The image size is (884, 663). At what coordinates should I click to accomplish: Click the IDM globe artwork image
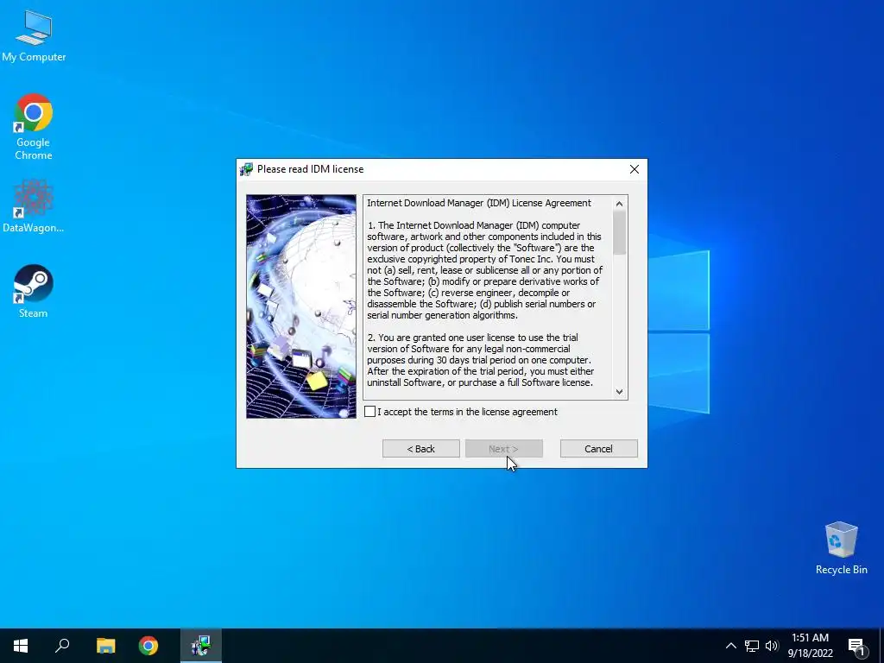[301, 306]
